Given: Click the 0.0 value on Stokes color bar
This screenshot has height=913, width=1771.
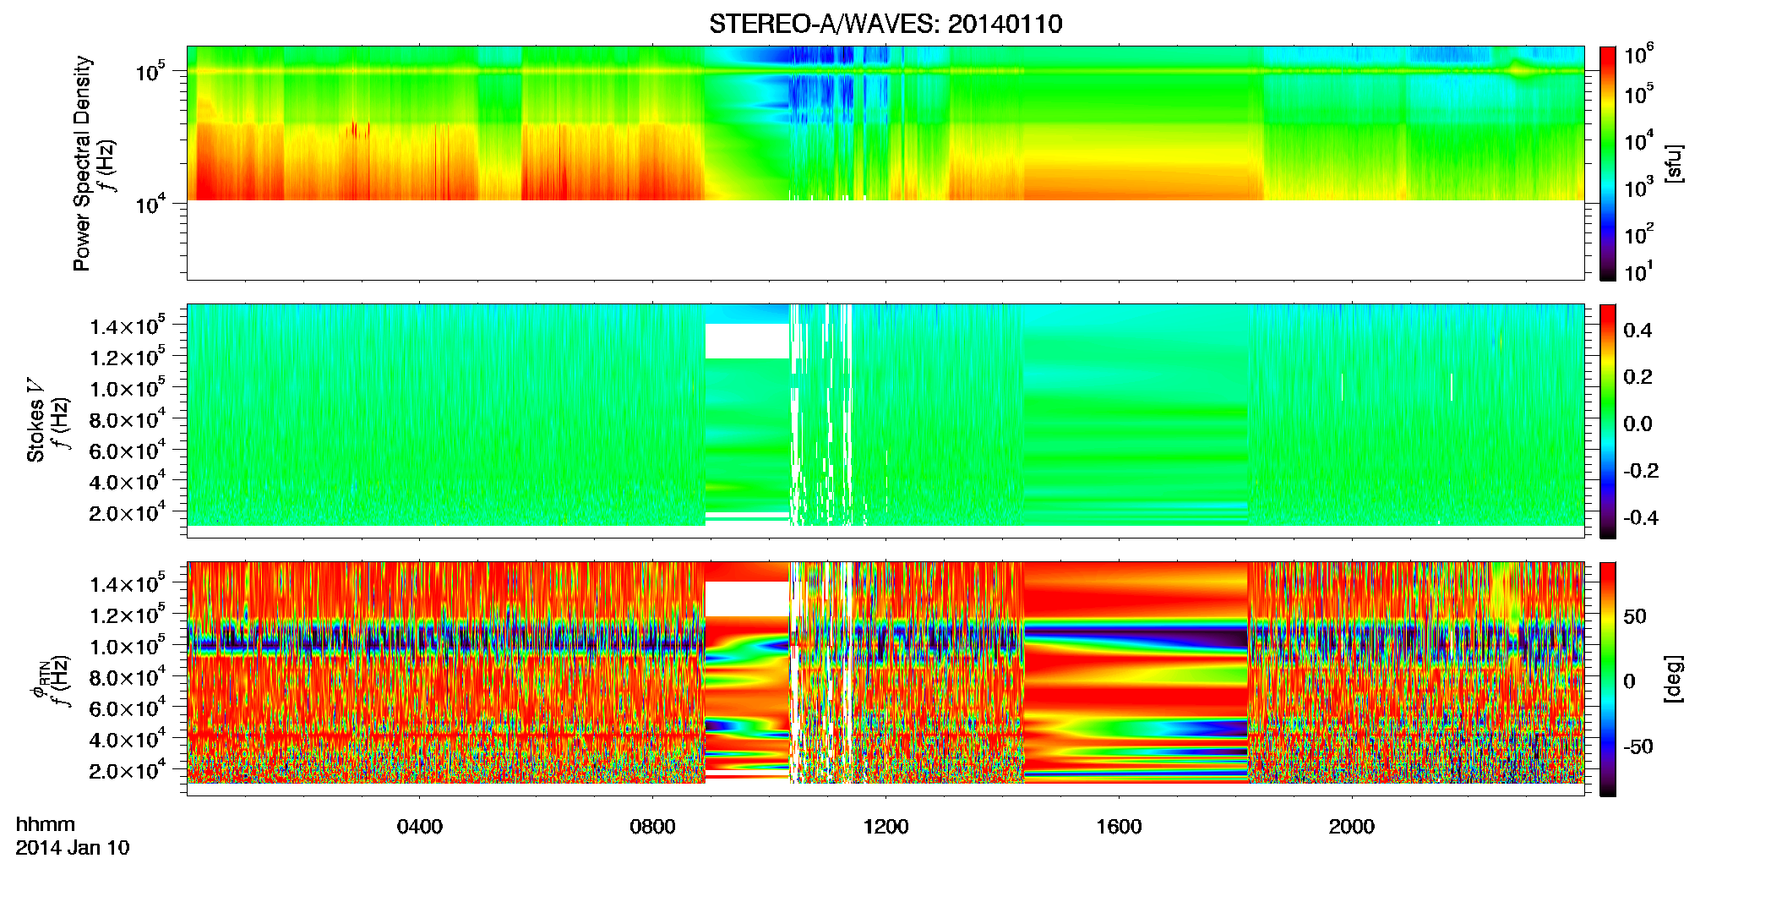Looking at the screenshot, I should 1637,424.
